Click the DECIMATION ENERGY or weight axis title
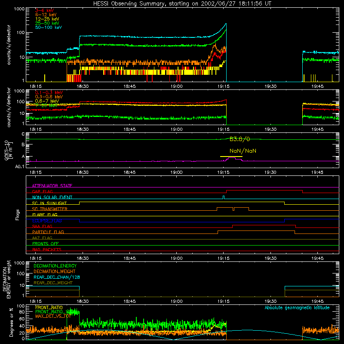The width and height of the screenshot is (344, 344). pyautogui.click(x=6, y=279)
